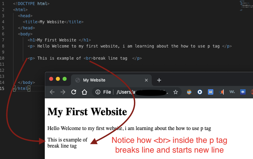Open the orange megaphone extension icon
The width and height of the screenshot is (253, 159).
click(x=221, y=92)
